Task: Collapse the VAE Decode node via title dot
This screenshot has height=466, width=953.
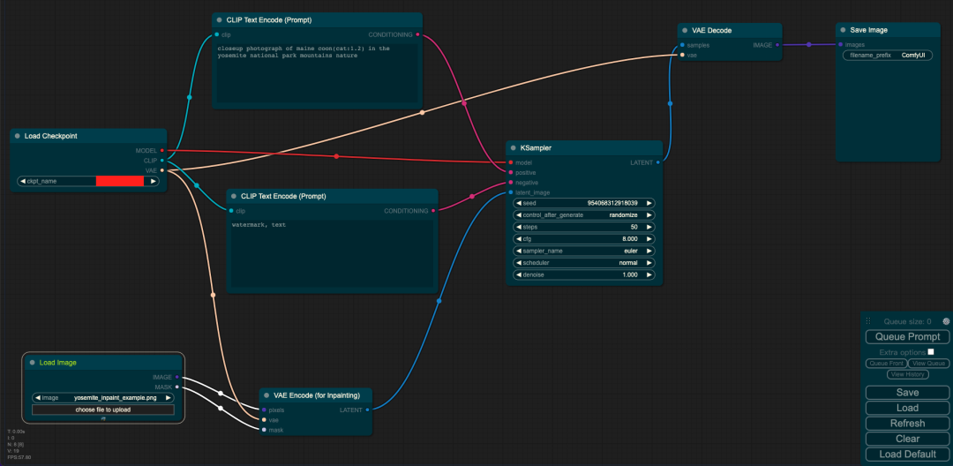Action: pyautogui.click(x=686, y=30)
